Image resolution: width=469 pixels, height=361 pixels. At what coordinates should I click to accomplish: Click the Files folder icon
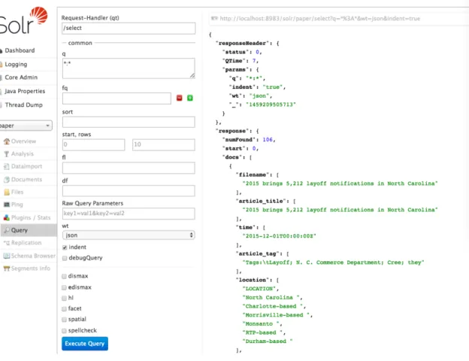[7, 193]
